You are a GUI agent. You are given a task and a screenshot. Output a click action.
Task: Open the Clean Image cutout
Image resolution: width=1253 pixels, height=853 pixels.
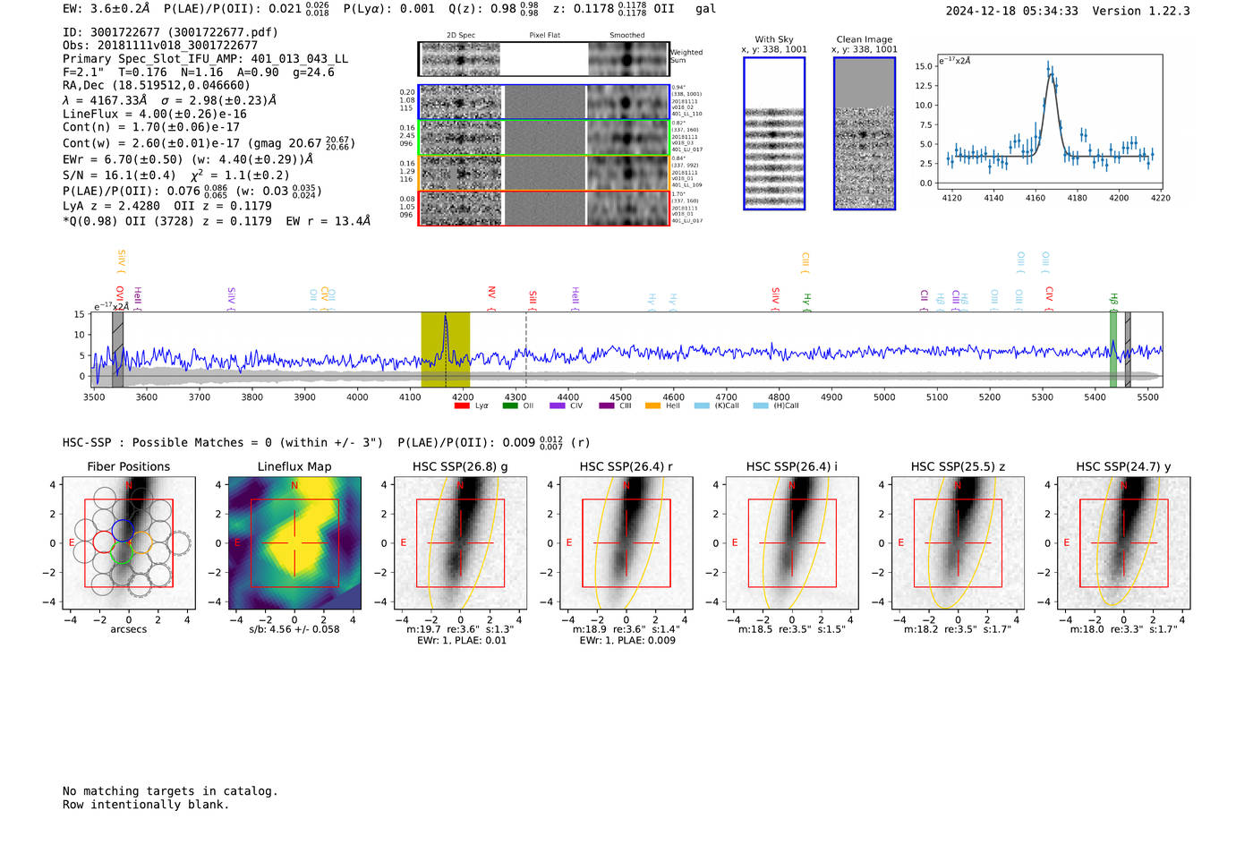tap(865, 133)
